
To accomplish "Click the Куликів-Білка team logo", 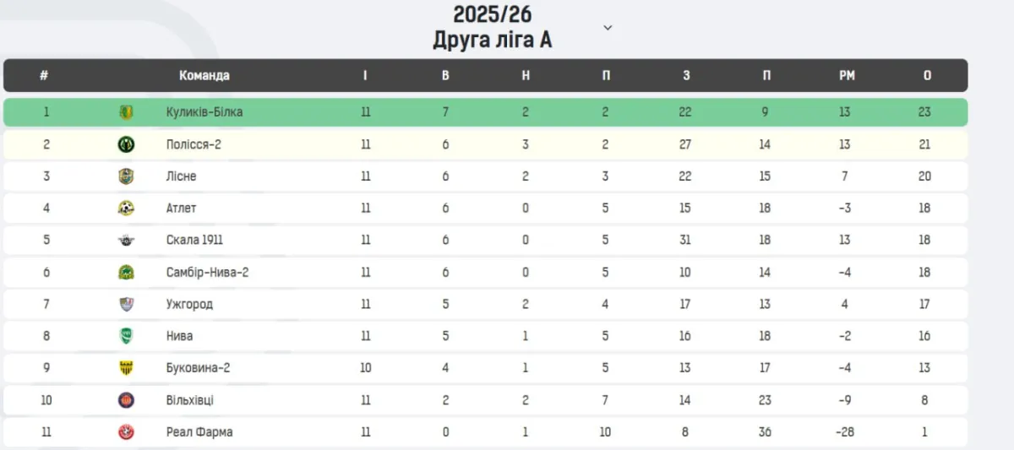I will (x=126, y=112).
